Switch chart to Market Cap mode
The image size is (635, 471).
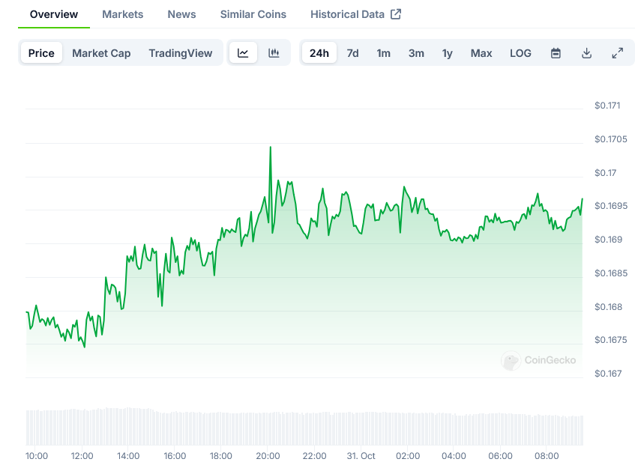pos(101,53)
